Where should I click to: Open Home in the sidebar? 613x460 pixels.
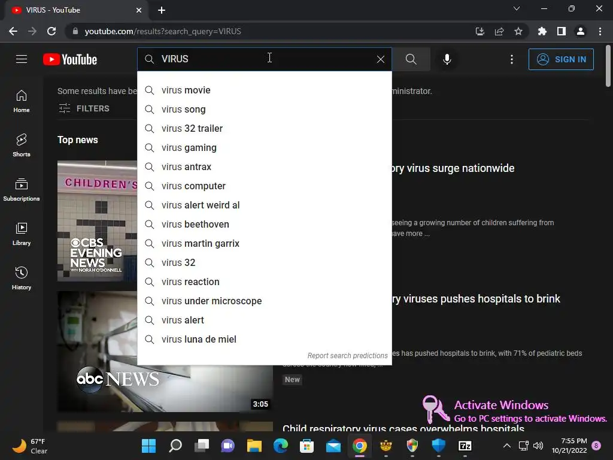[22, 101]
